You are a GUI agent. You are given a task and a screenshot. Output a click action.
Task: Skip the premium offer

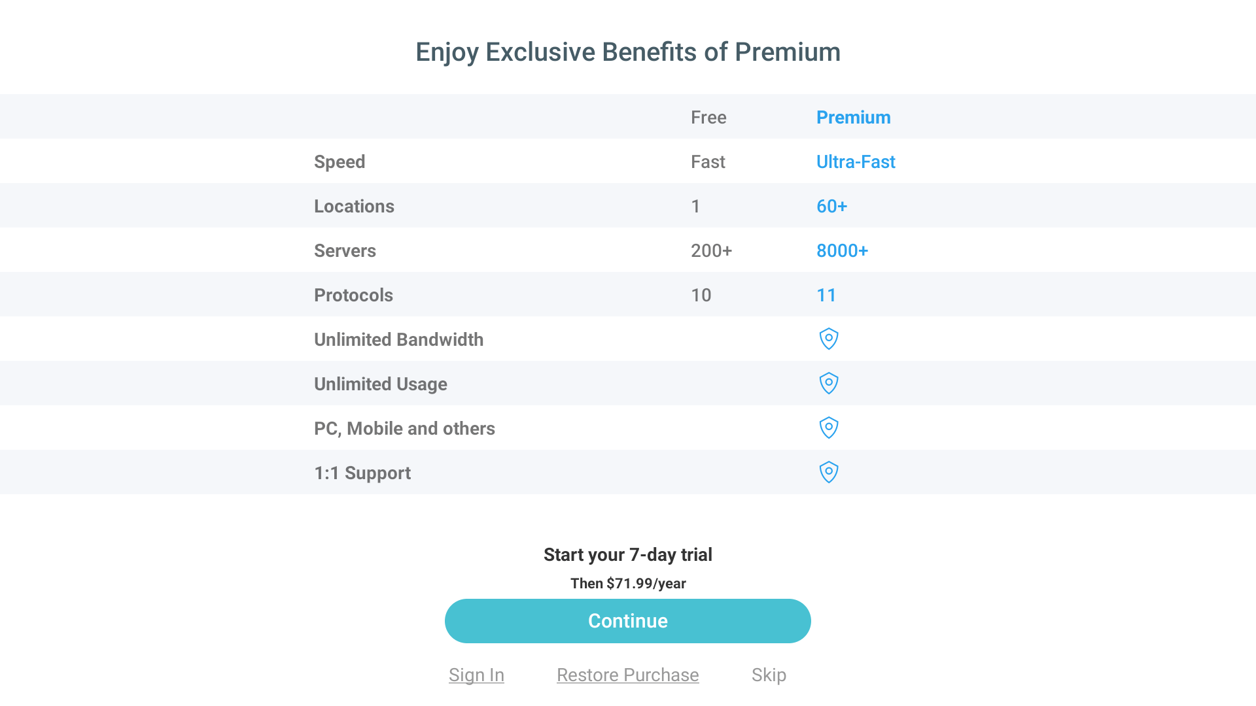coord(769,675)
